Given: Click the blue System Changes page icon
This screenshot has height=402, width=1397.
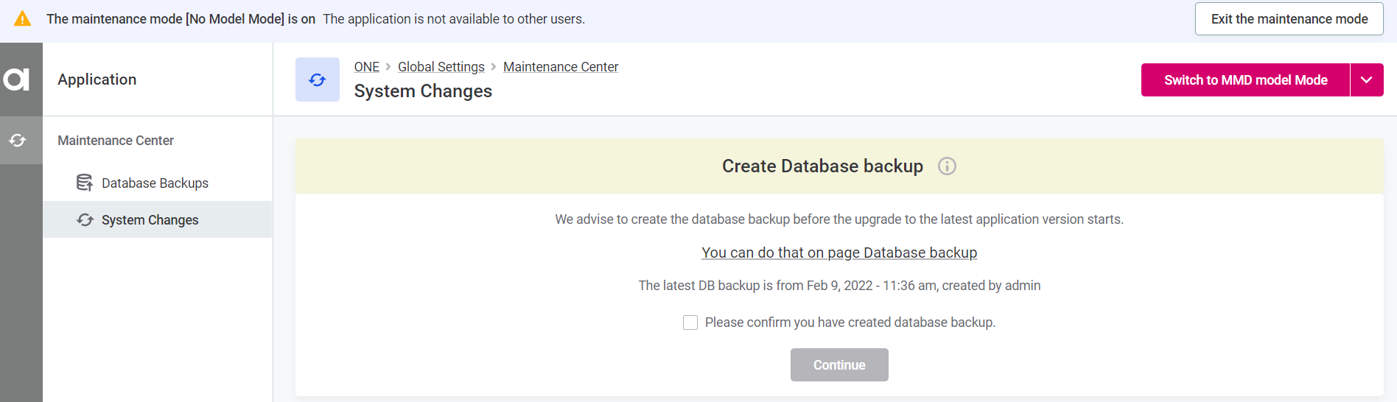Looking at the screenshot, I should (x=317, y=80).
